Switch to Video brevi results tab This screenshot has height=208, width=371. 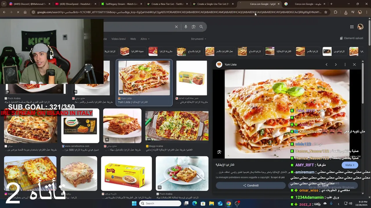click(x=119, y=39)
